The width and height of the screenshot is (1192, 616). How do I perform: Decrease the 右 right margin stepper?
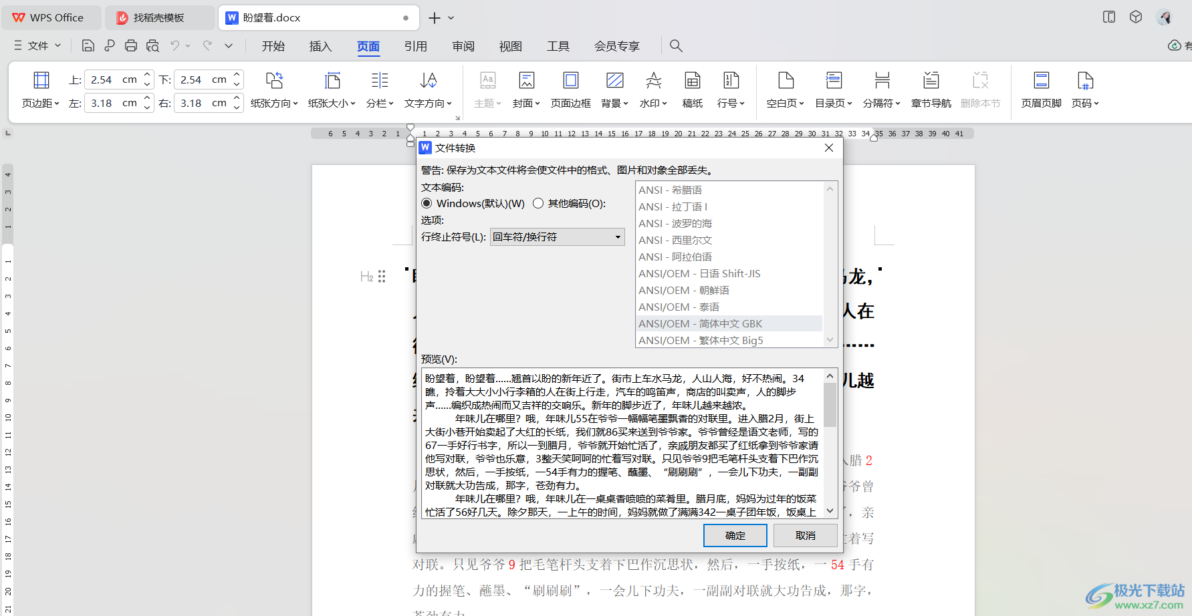pyautogui.click(x=237, y=108)
